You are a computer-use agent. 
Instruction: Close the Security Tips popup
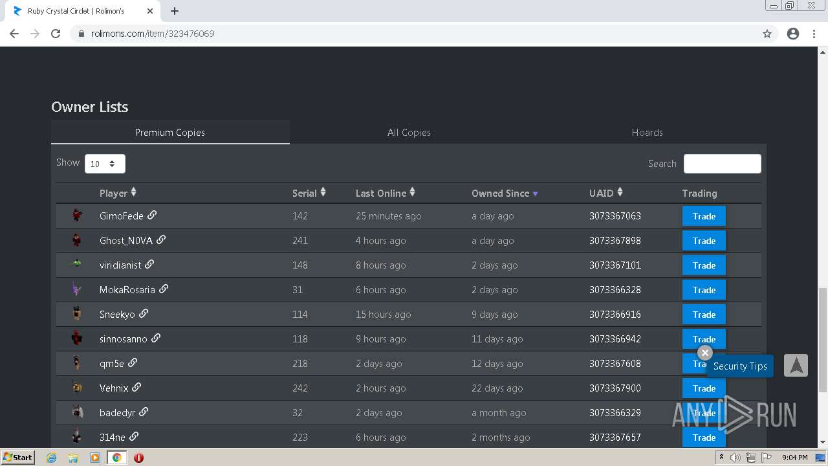pos(705,353)
